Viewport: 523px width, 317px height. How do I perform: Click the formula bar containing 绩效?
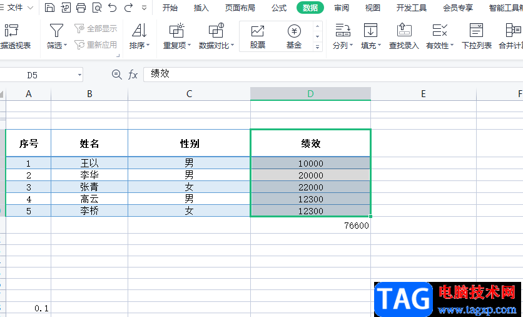click(x=333, y=74)
